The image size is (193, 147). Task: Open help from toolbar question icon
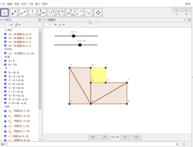[x=177, y=14]
